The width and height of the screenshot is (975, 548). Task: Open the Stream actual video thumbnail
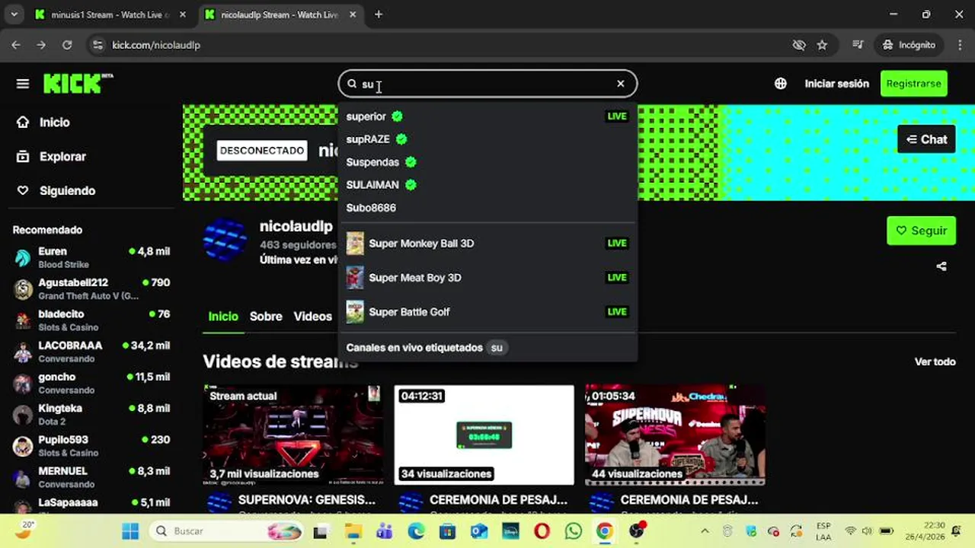(x=293, y=435)
